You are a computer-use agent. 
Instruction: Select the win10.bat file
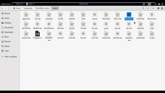pyautogui.click(x=106, y=34)
